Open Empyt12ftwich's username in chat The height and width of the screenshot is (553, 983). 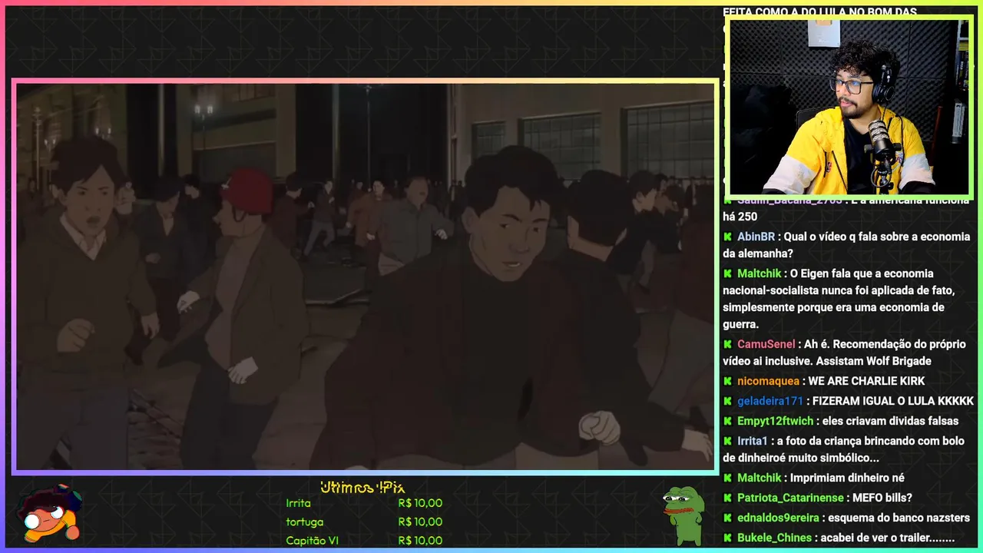click(x=775, y=421)
